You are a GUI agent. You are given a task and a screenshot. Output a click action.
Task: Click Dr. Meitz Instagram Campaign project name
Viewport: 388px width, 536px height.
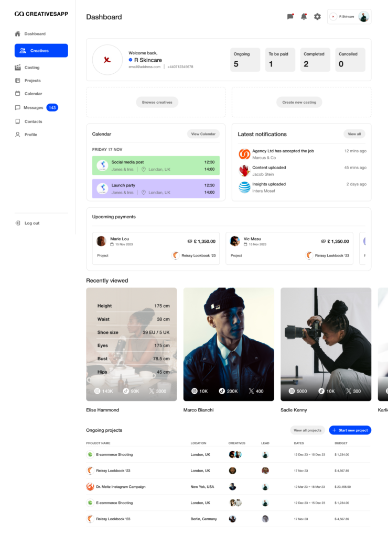click(121, 487)
